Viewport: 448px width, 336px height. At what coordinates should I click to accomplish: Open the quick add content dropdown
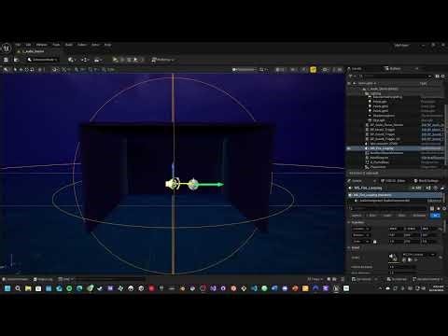coord(72,60)
